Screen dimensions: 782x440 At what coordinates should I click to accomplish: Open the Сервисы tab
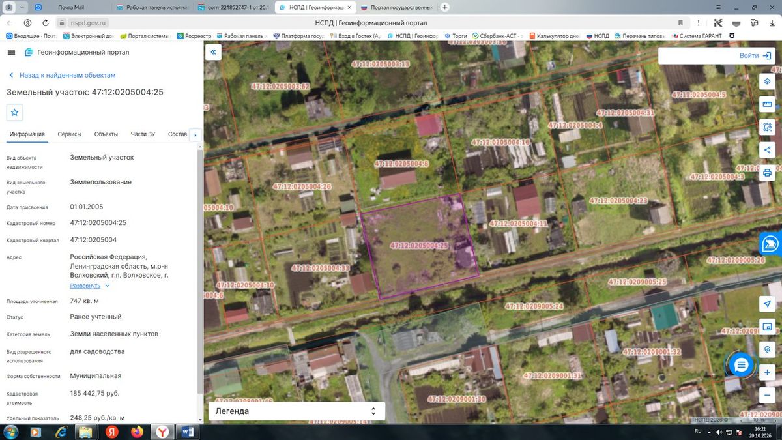(70, 134)
